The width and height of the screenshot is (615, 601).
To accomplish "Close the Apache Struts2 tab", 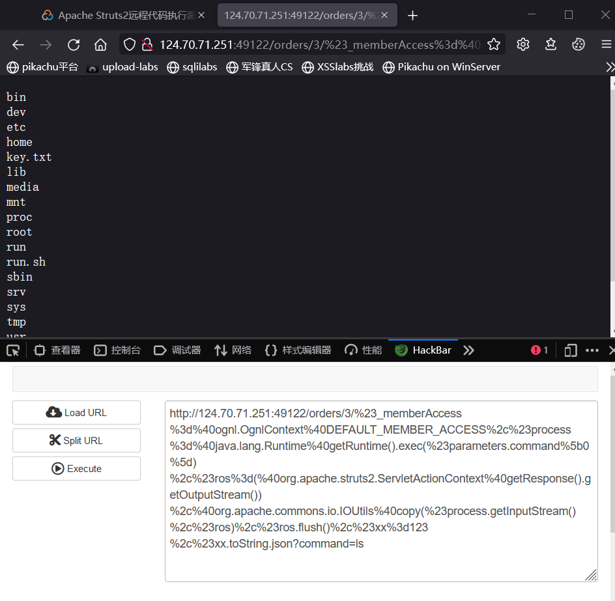I will click(x=201, y=15).
